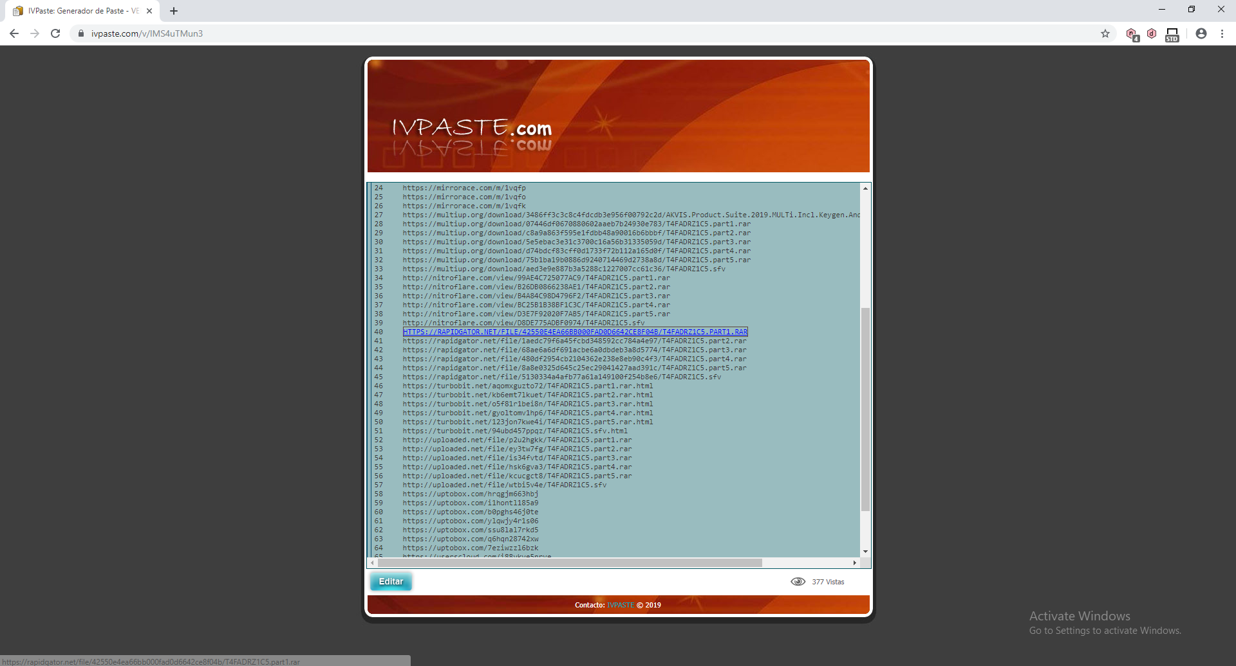Open the IVPASTE contact link in the footer
This screenshot has height=666, width=1236.
coord(620,605)
